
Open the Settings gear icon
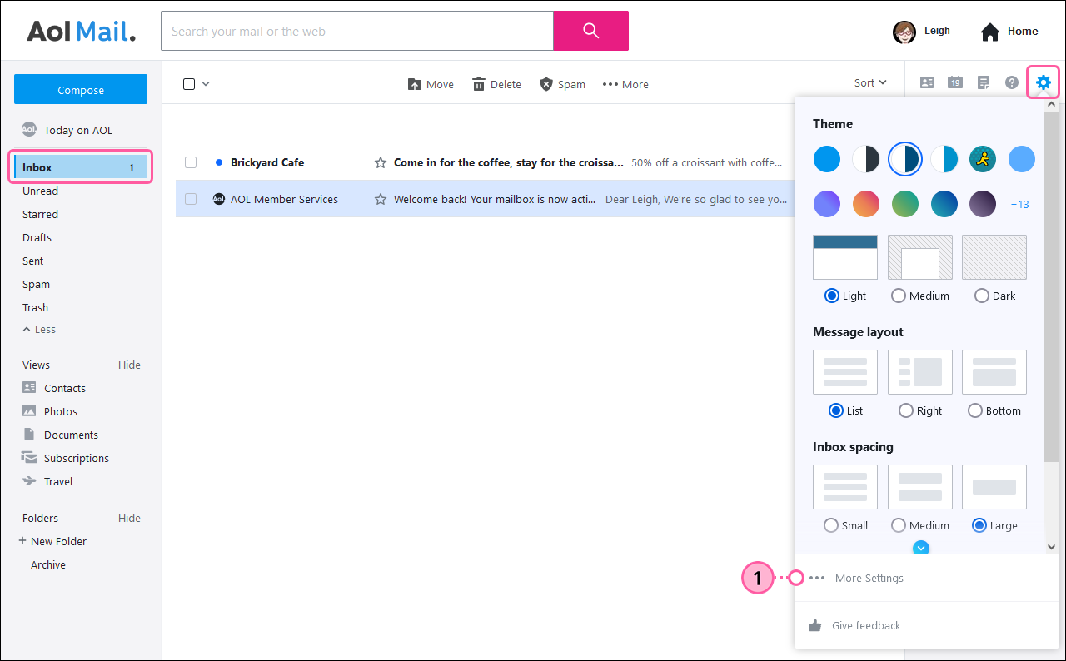point(1043,82)
